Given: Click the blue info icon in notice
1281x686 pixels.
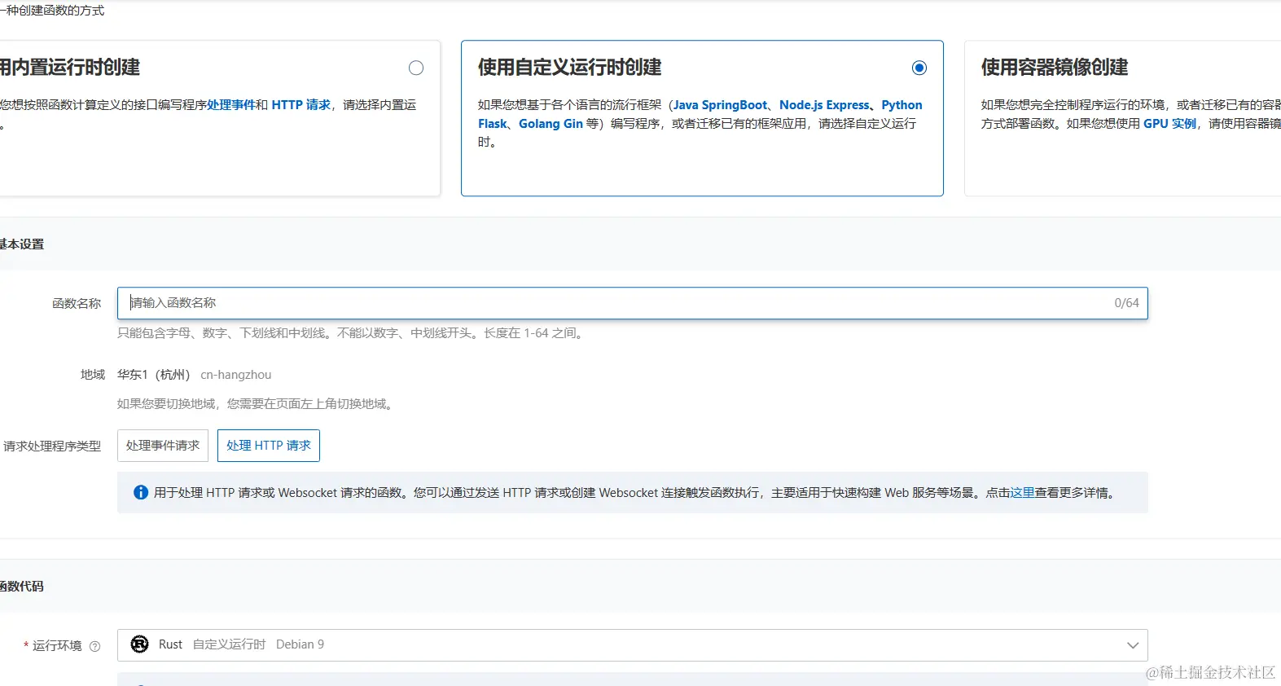Looking at the screenshot, I should pos(141,492).
